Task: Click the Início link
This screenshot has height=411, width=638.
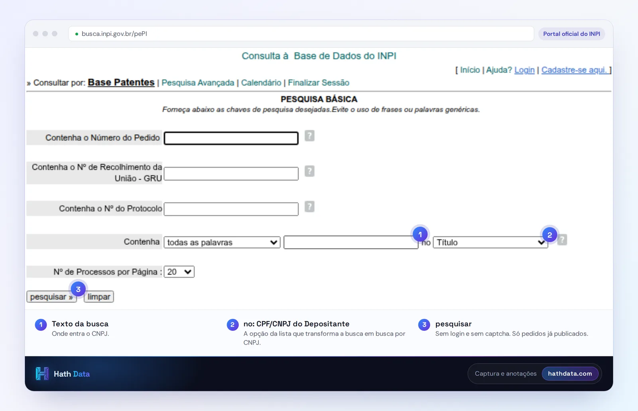Action: click(470, 70)
